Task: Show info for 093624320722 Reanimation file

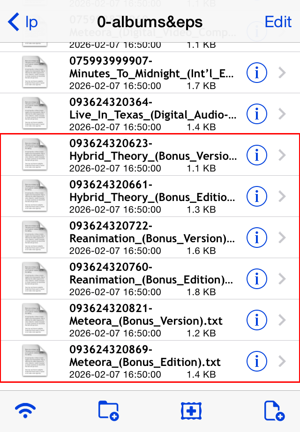Action: (x=257, y=238)
